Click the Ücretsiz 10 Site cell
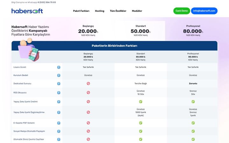Screen dimensions: 229x143 141,92
